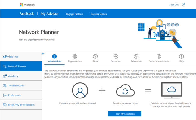This screenshot has width=196, height=120.
Task: Click the Start My Calculation button
Action: tap(125, 114)
